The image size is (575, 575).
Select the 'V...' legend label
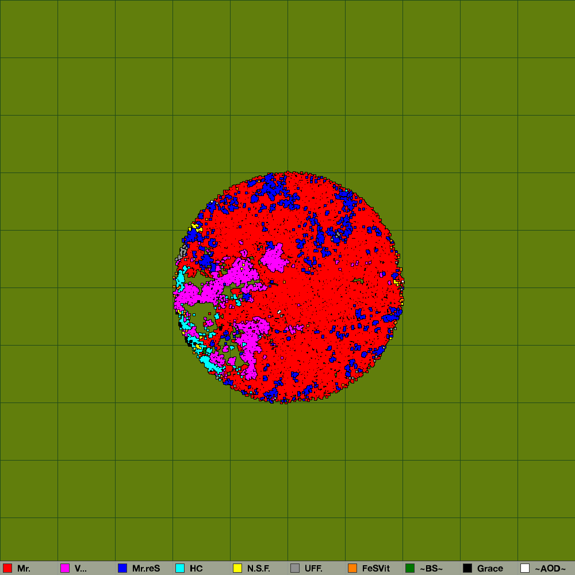pyautogui.click(x=80, y=569)
